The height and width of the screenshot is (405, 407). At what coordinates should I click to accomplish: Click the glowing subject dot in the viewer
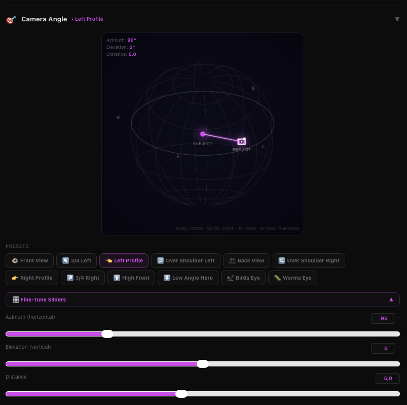coord(203,134)
